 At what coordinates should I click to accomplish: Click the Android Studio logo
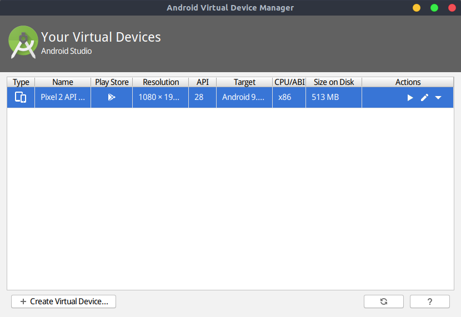coord(23,42)
